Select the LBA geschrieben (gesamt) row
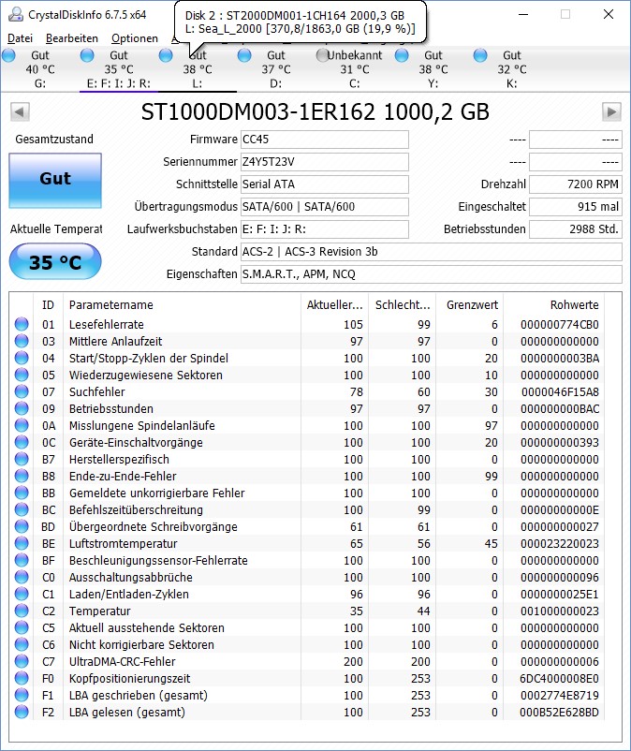The image size is (631, 751). pyautogui.click(x=309, y=695)
